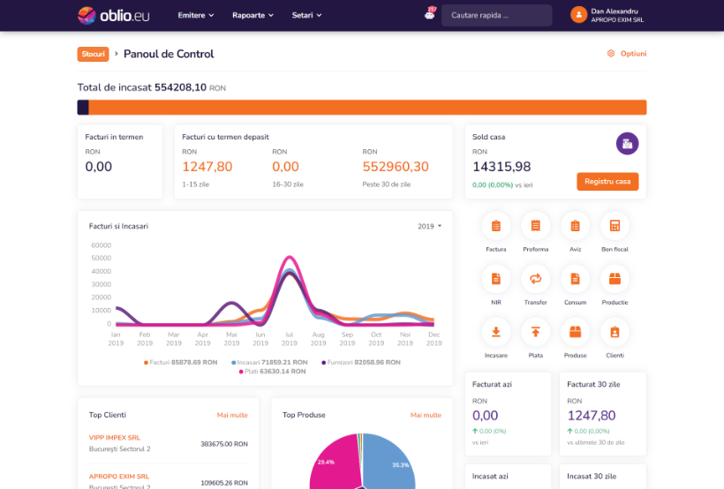This screenshot has height=489, width=724.
Task: Click Mai multe link in Top Clienti
Action: click(x=232, y=414)
